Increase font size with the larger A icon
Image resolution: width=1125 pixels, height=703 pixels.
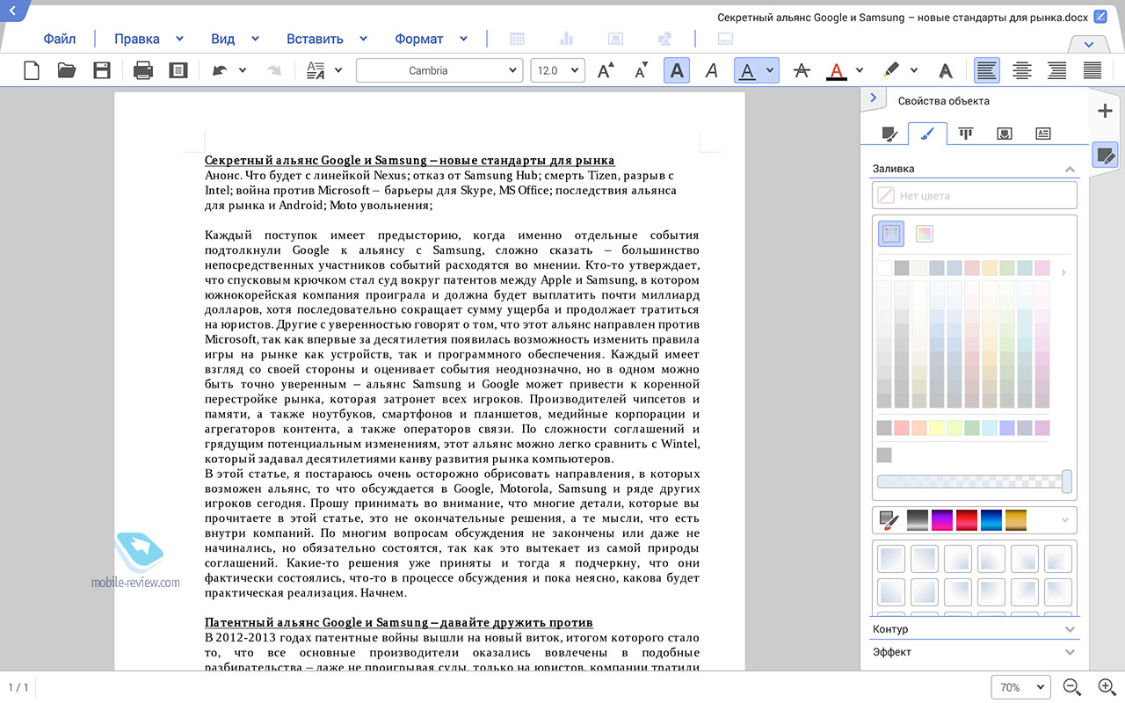(606, 70)
